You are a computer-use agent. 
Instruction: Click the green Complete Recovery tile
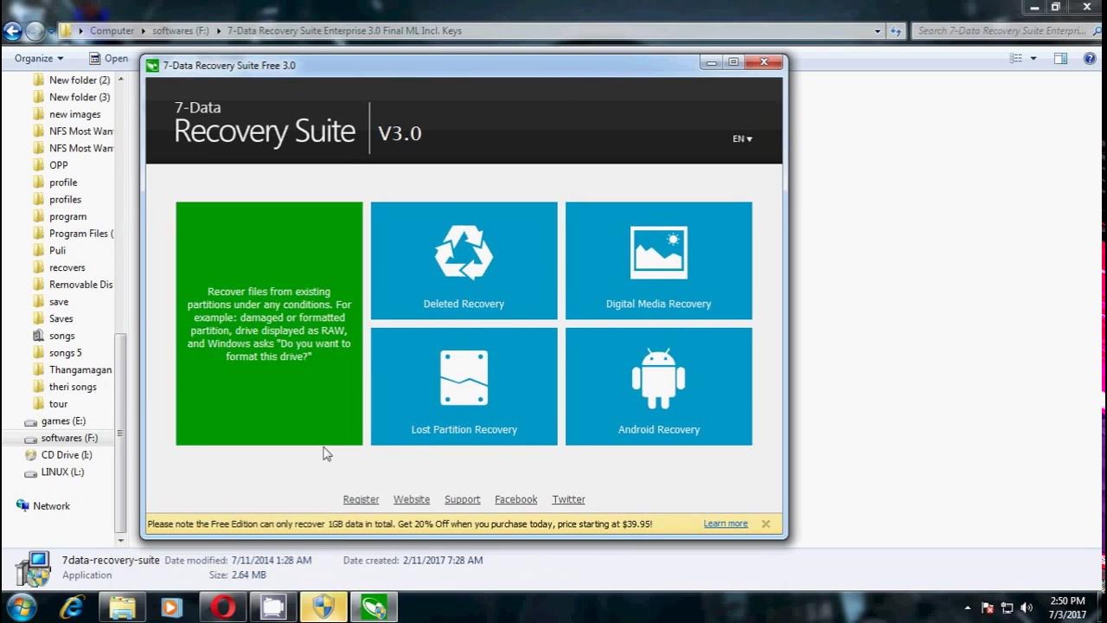269,324
